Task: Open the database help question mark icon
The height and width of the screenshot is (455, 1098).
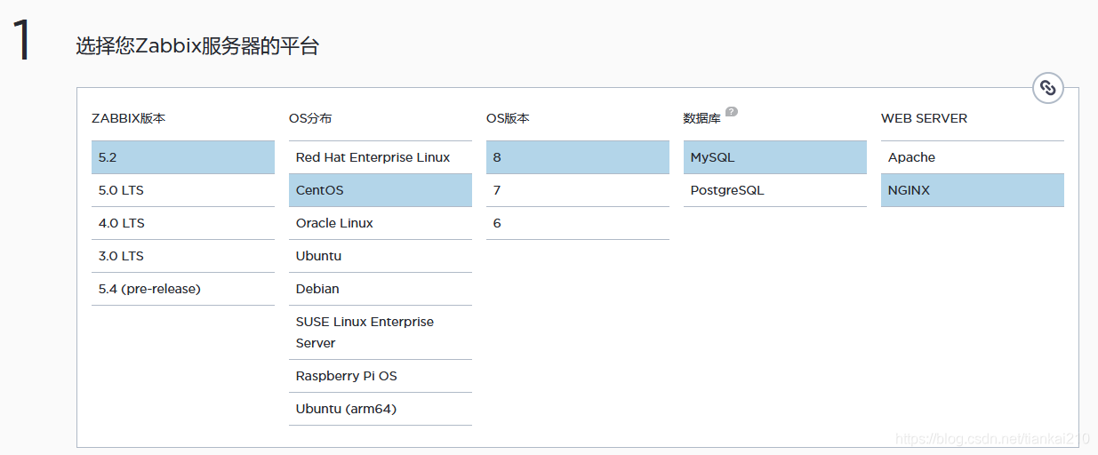Action: (731, 112)
